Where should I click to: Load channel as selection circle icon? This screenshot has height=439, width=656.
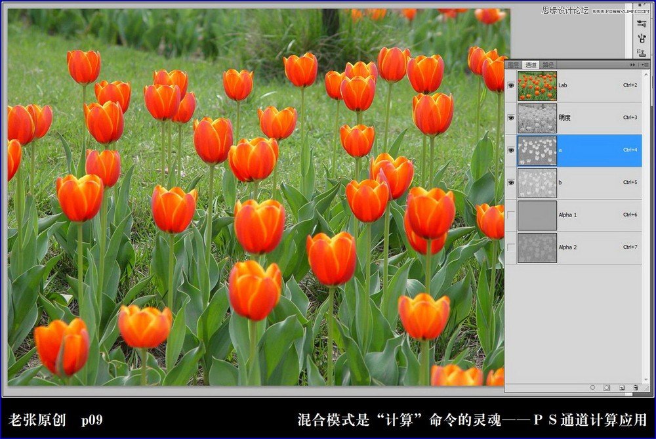coord(592,388)
